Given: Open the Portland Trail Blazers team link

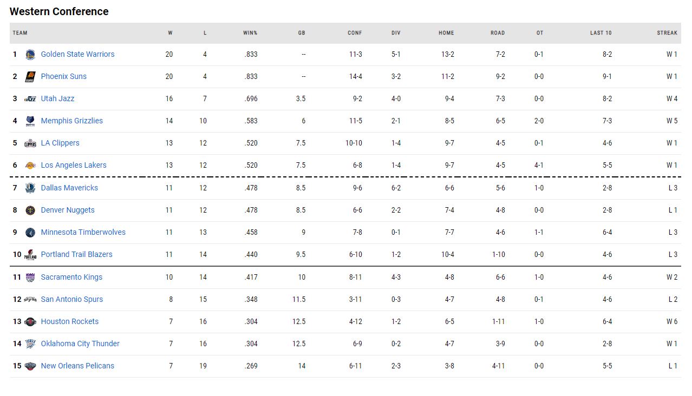Looking at the screenshot, I should tap(76, 254).
